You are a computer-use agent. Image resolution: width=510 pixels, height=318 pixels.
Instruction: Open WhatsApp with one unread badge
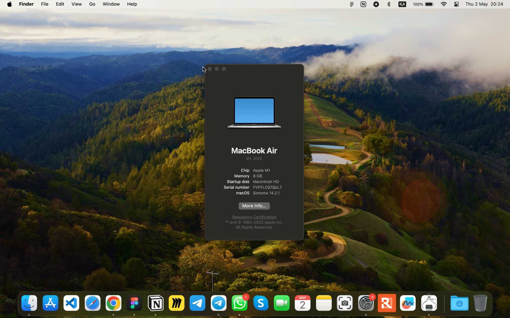pos(240,303)
